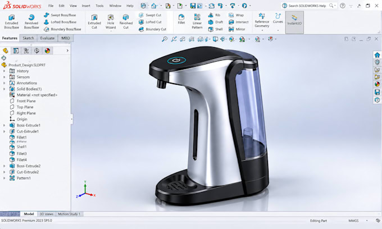Open the Window menu
The height and width of the screenshot is (229, 382).
click(115, 6)
